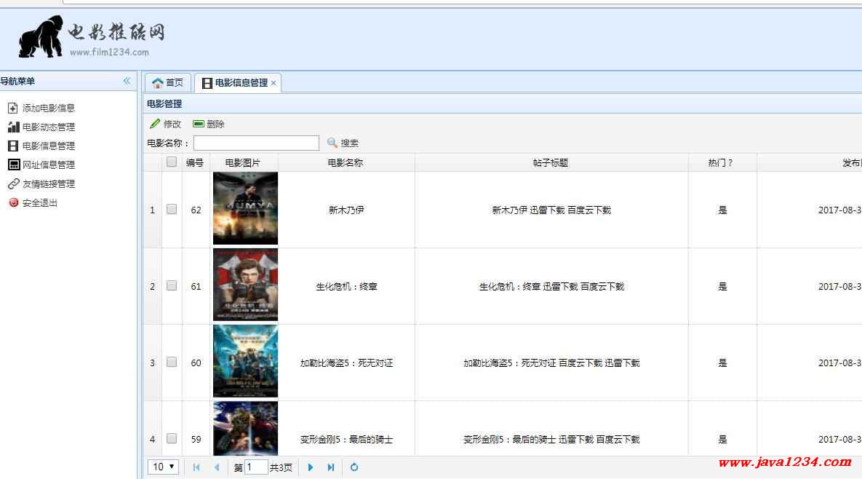This screenshot has height=479, width=862.
Task: Close the 电影信息管理 tab
Action: click(x=274, y=83)
